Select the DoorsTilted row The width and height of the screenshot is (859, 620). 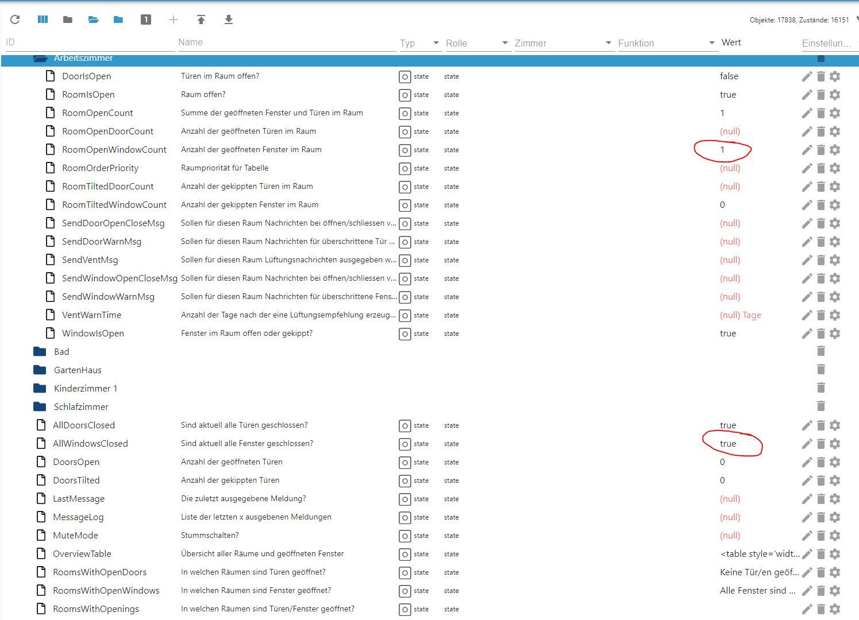coord(430,480)
